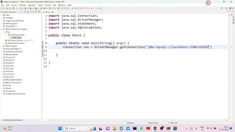Open the File menu
The width and height of the screenshot is (235, 132).
(x=3, y=5)
